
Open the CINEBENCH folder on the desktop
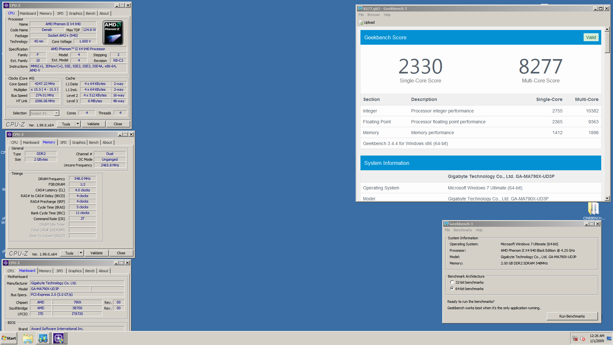(x=594, y=211)
